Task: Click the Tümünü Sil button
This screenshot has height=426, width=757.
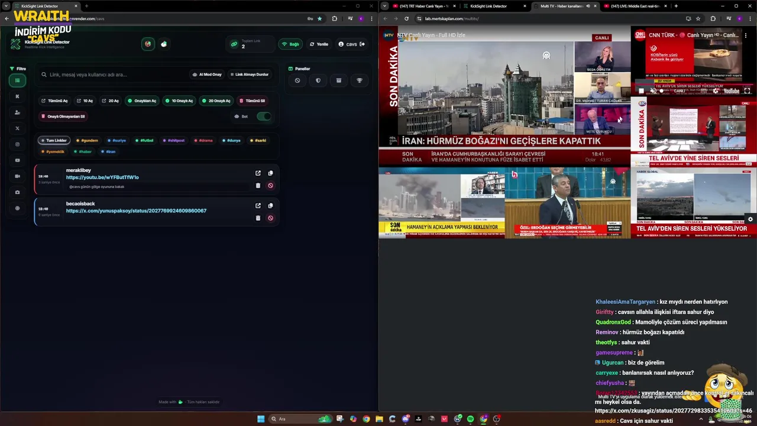Action: [x=252, y=101]
